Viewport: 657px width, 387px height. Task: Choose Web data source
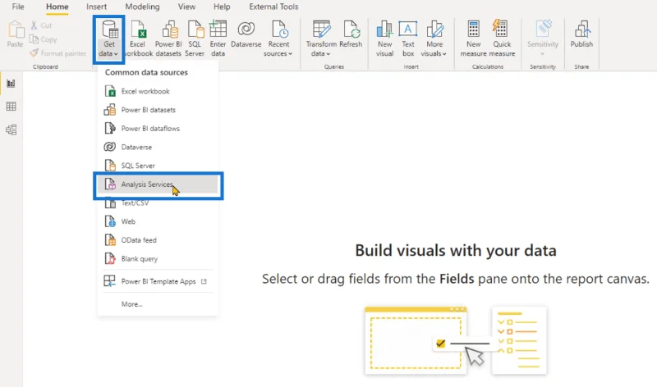(x=158, y=221)
